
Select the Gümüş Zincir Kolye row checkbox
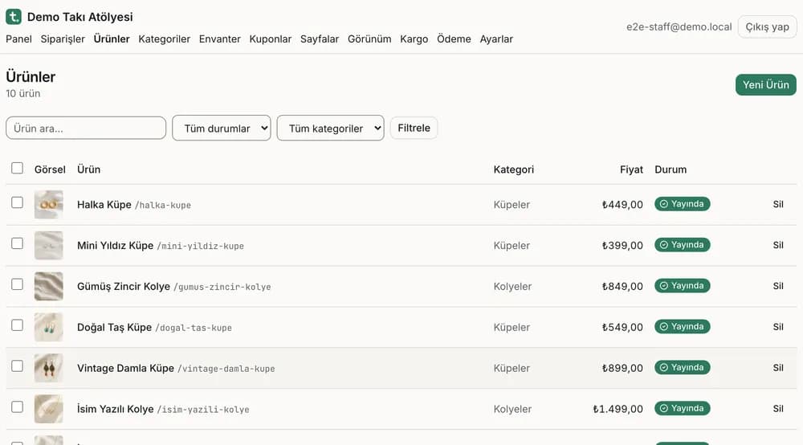click(x=18, y=284)
